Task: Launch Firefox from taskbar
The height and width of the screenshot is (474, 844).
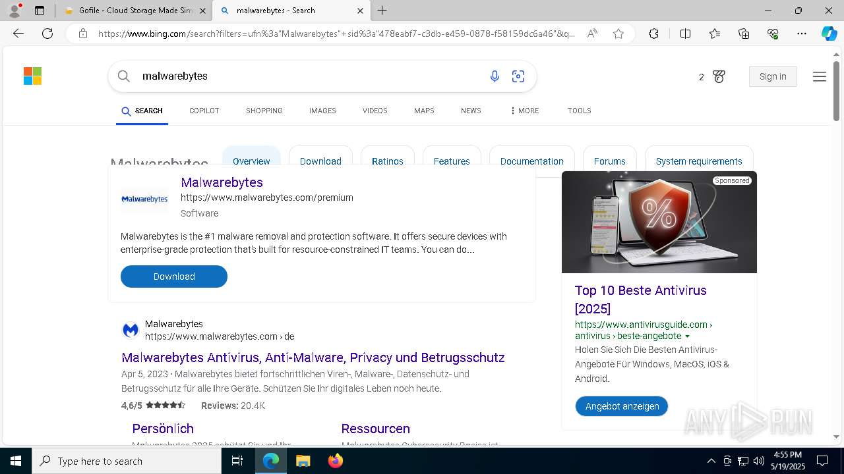Action: (x=336, y=461)
